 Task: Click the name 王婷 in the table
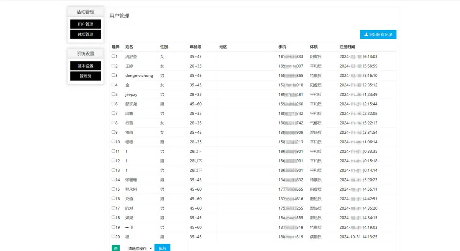click(x=129, y=66)
